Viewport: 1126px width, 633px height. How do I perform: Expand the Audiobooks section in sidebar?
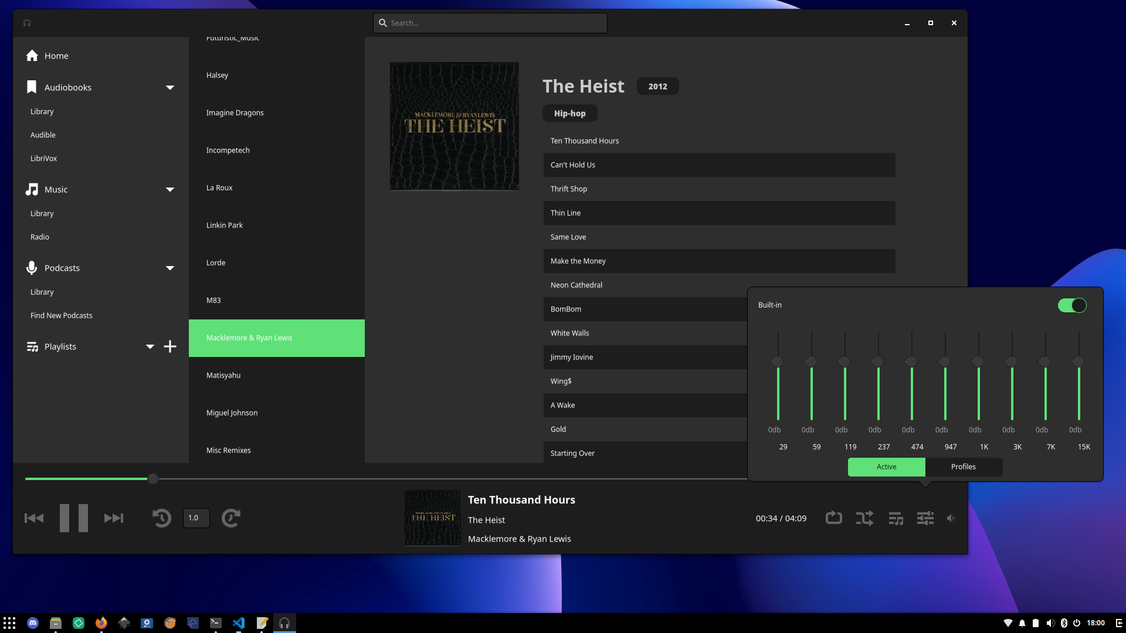[x=169, y=87]
